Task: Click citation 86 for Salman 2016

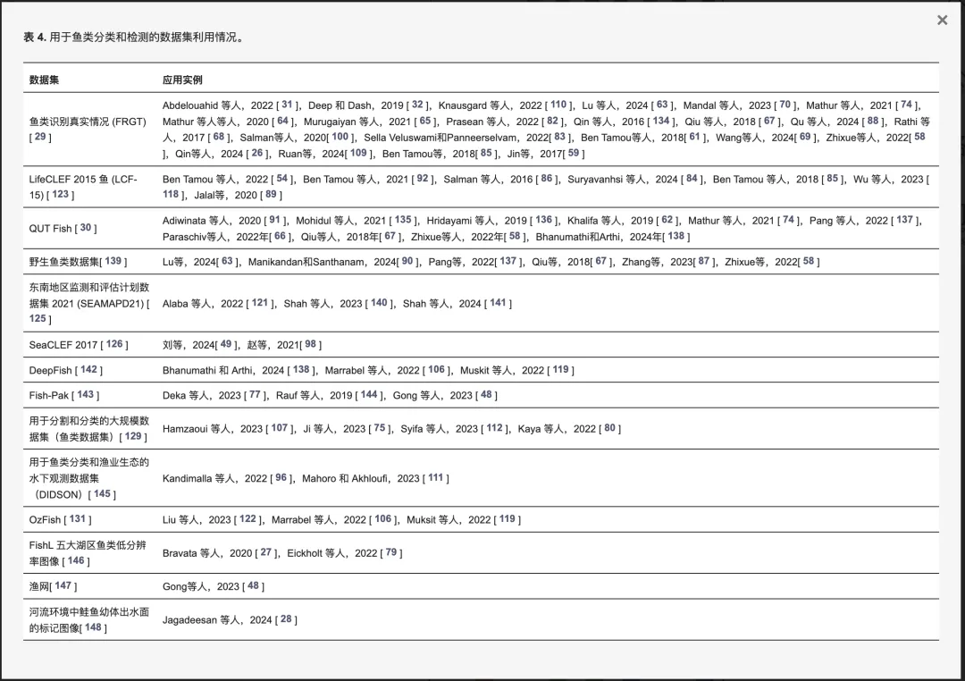Action: 547,179
